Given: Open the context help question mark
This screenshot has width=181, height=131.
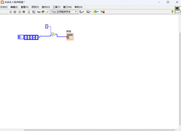Looking at the screenshot, I should pos(172,12).
